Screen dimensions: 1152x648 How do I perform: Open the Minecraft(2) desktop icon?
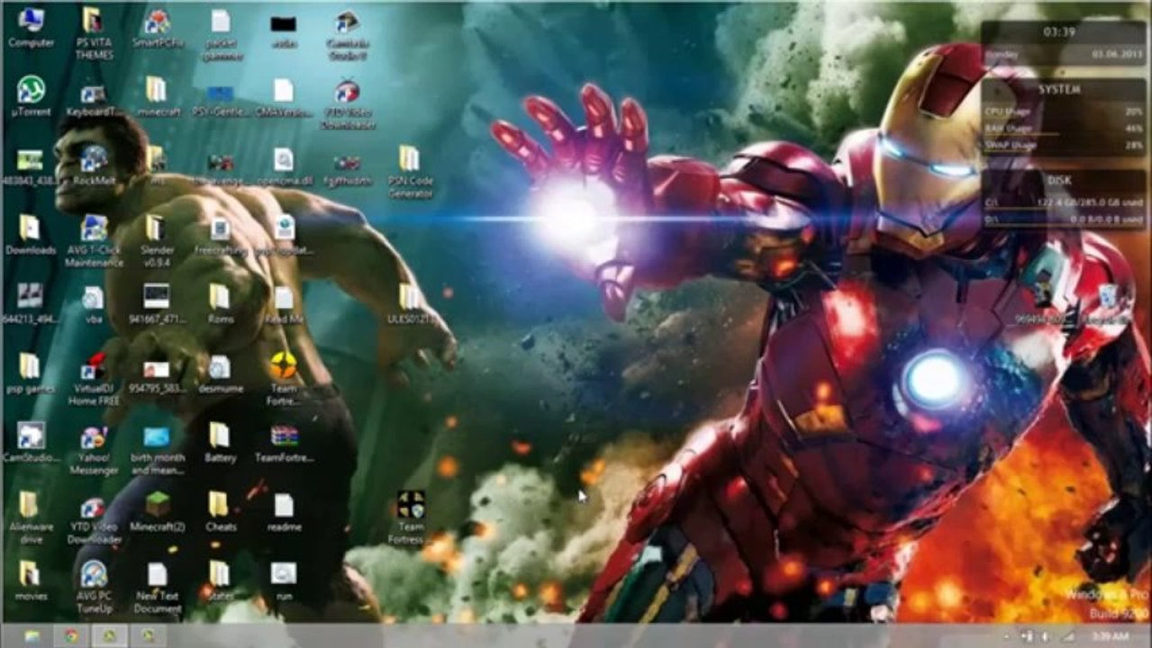coord(157,511)
